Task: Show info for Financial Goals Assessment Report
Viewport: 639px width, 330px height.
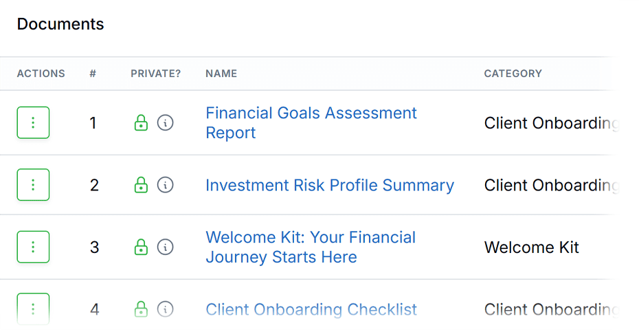Action: 165,123
